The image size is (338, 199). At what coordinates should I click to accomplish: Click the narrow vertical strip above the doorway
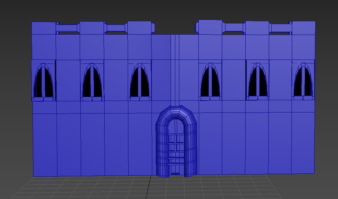pos(175,70)
